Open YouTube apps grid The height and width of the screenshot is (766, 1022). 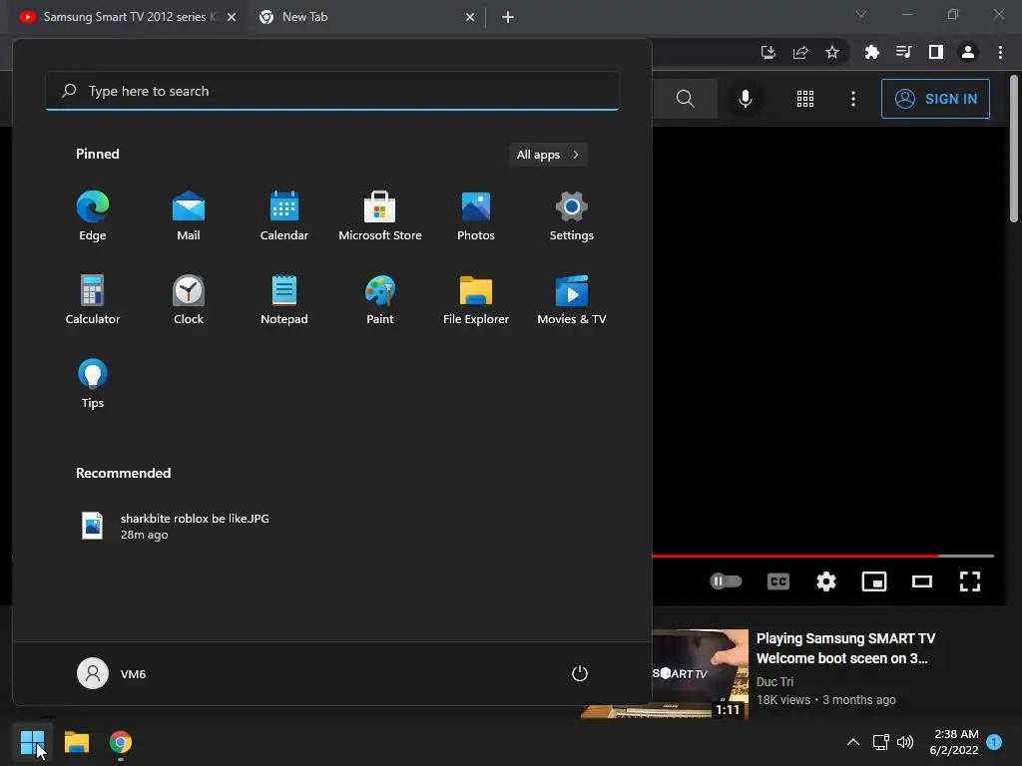(x=805, y=99)
